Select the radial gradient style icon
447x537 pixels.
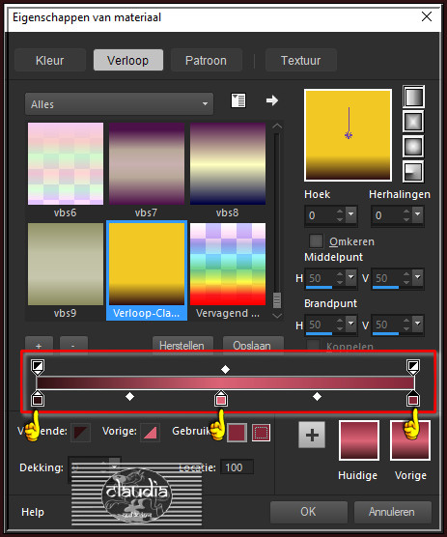[413, 171]
